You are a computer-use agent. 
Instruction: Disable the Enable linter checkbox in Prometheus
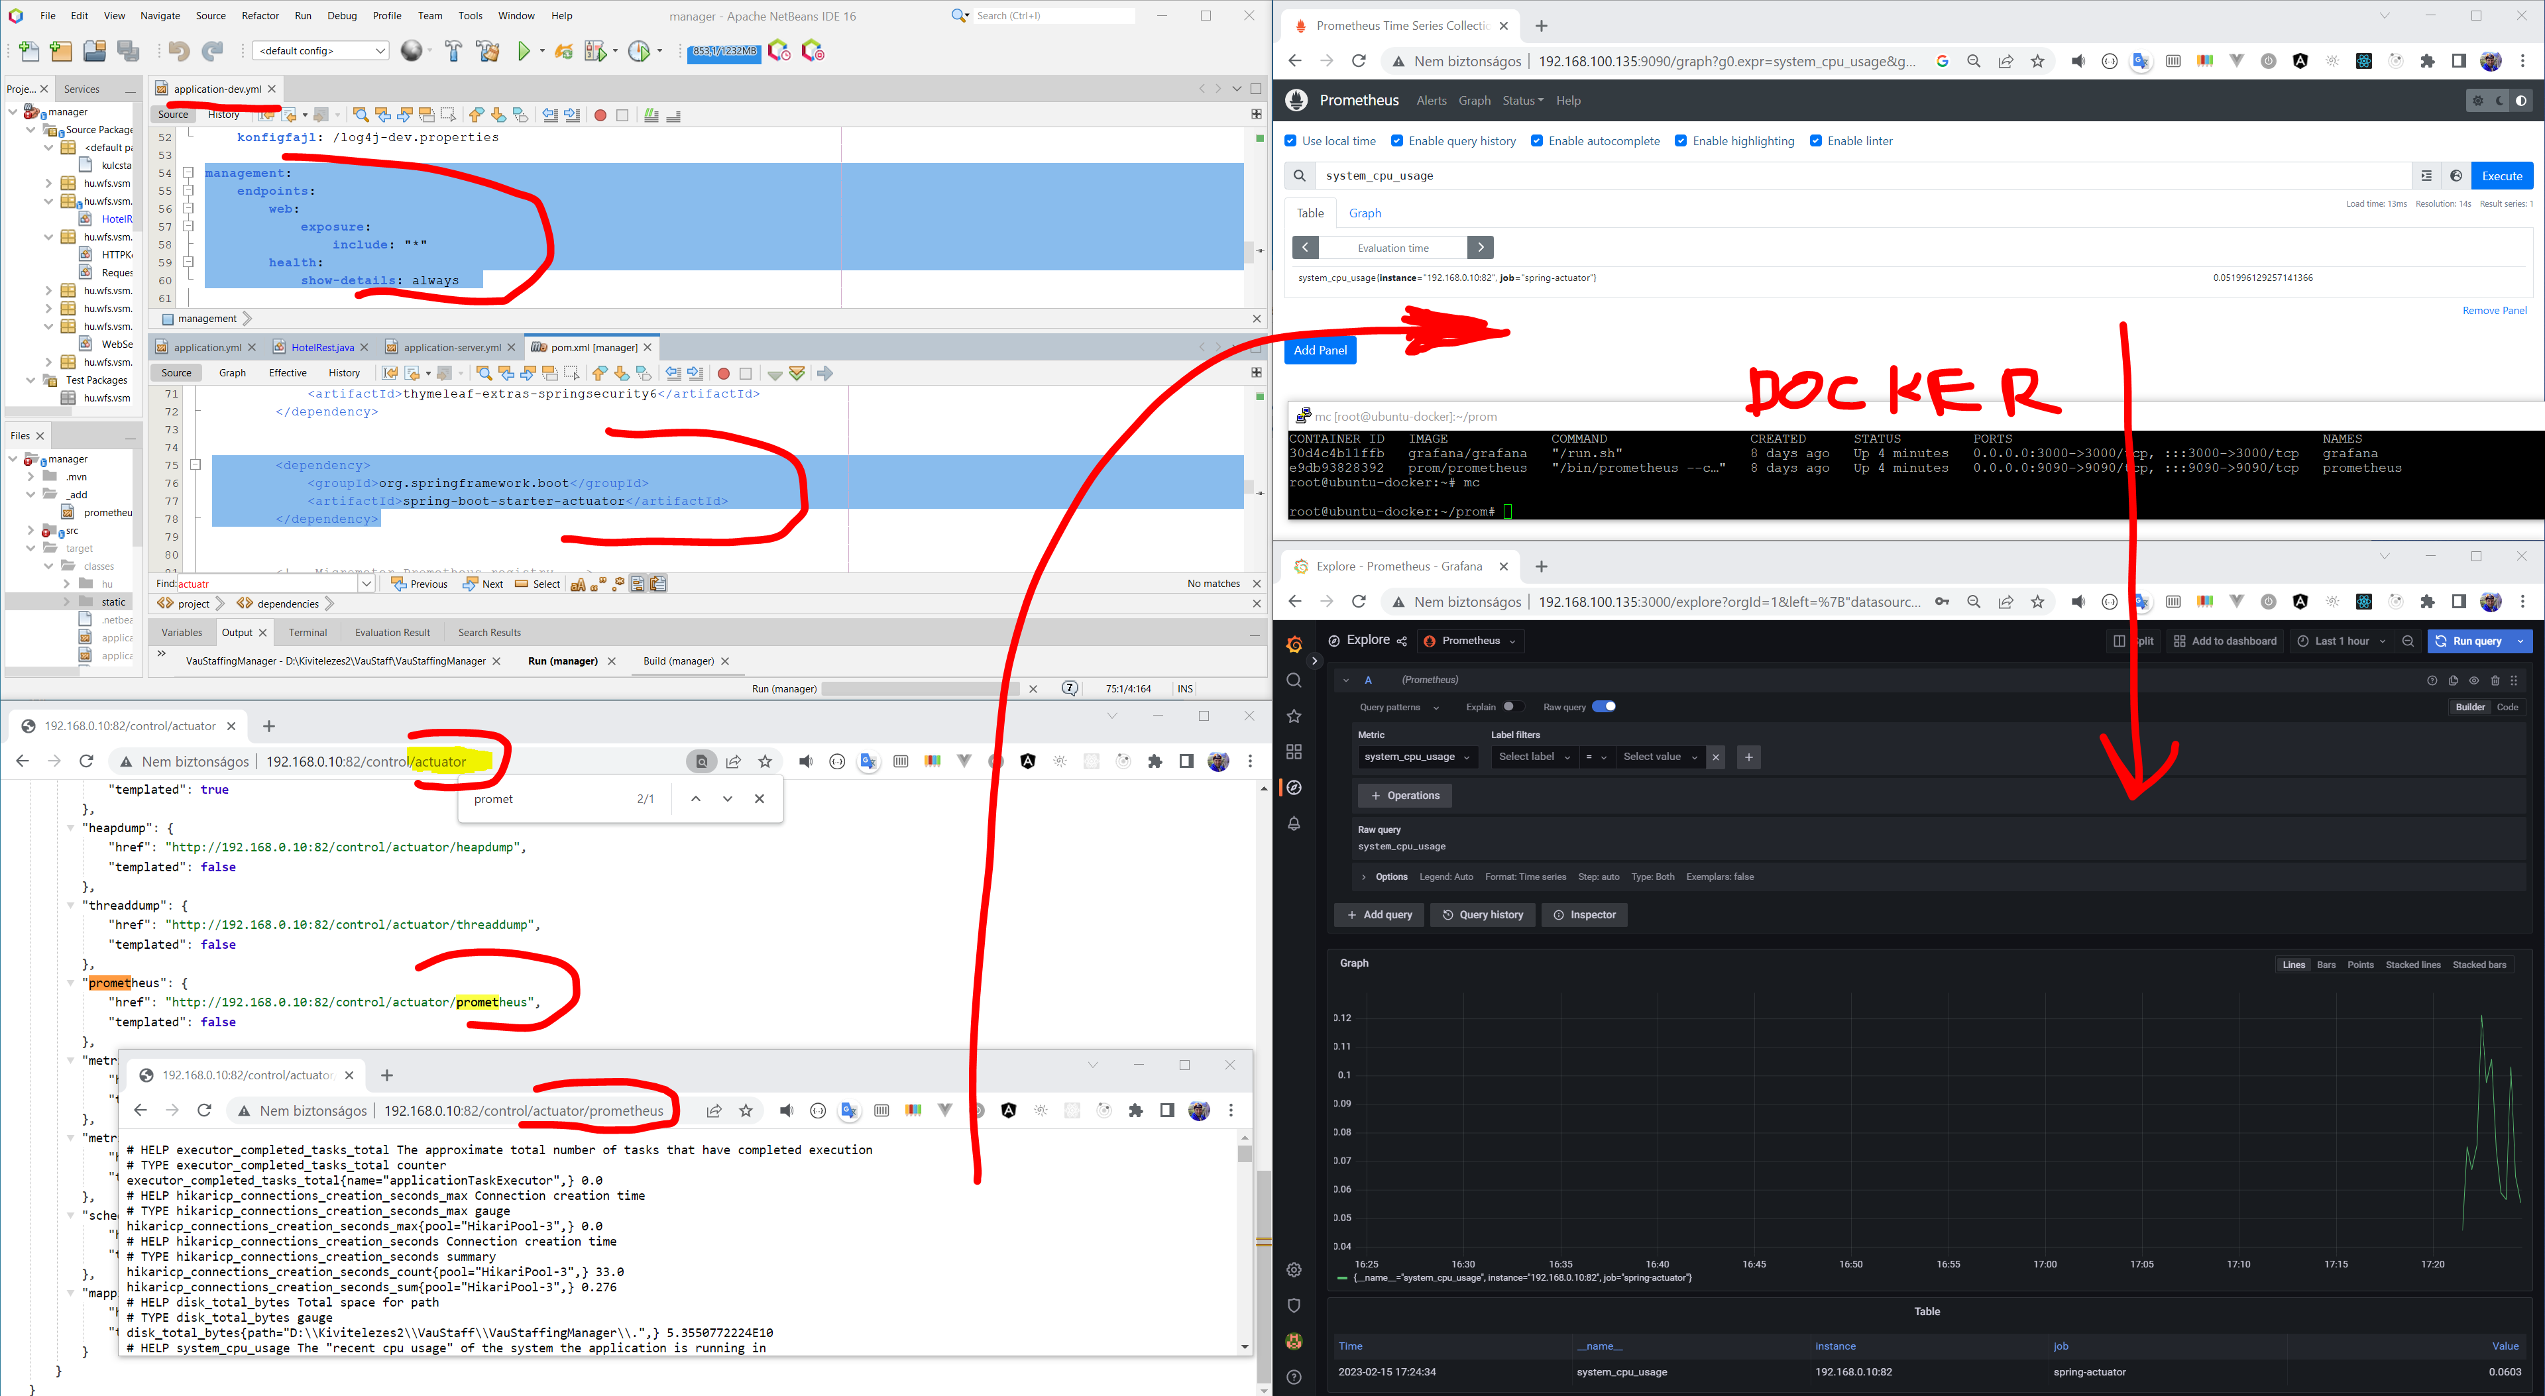(1816, 140)
